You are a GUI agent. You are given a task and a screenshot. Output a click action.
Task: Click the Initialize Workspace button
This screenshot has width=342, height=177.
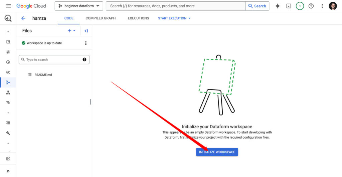(217, 152)
